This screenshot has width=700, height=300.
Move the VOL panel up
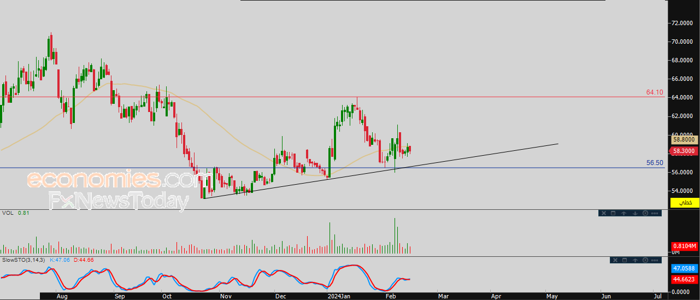coord(623,213)
